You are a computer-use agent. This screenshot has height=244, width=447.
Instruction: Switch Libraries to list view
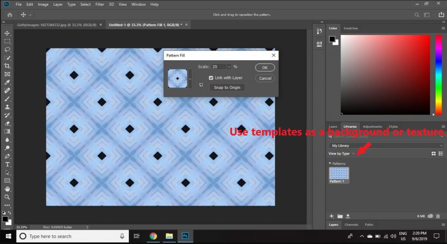[x=441, y=153]
